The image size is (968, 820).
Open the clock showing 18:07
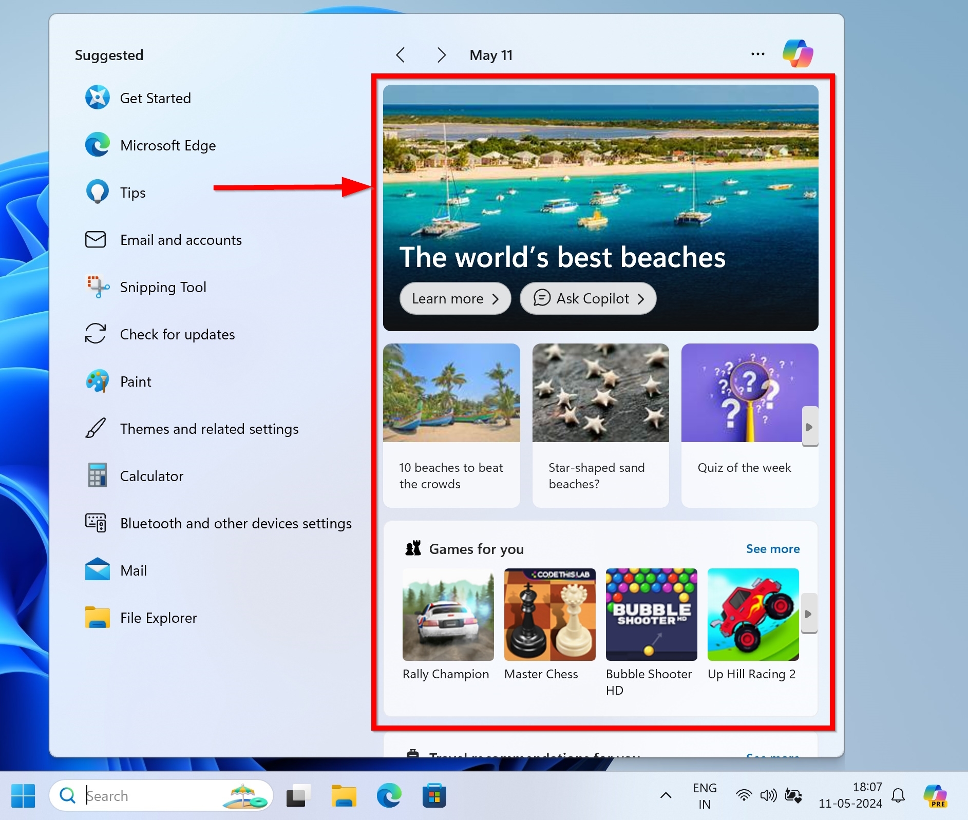[x=850, y=795]
